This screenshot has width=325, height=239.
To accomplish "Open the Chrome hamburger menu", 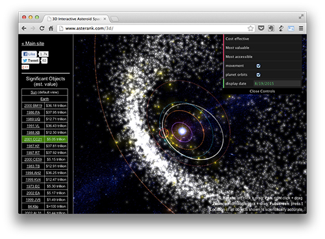I will pyautogui.click(x=301, y=28).
